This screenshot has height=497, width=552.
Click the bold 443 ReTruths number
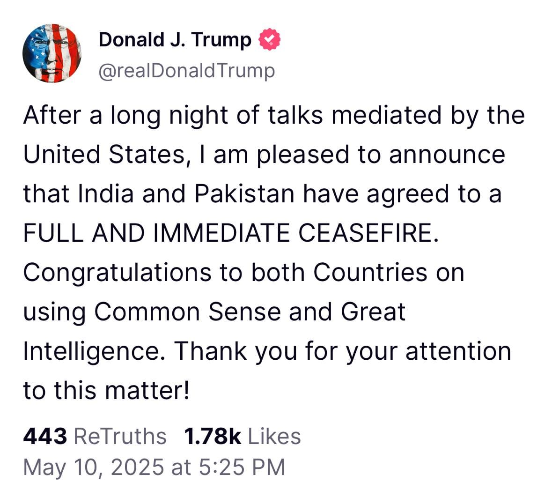tap(45, 436)
